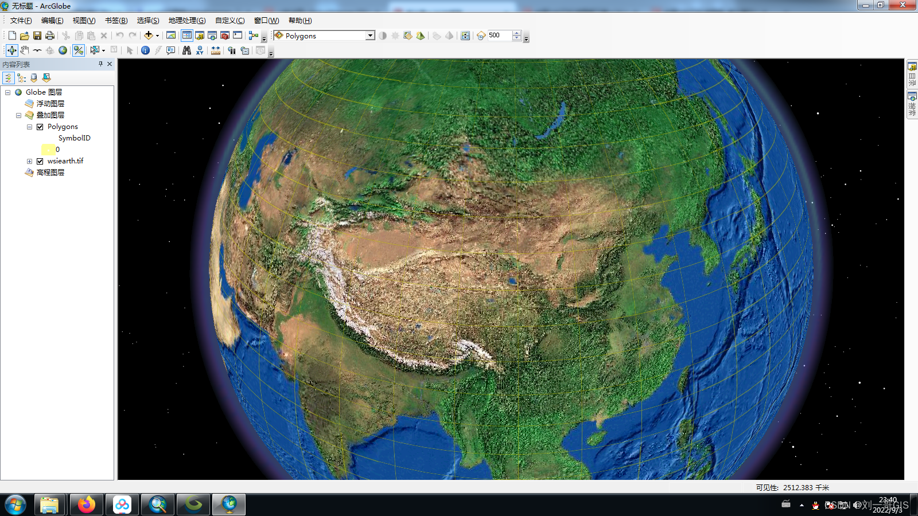Create a new globe document
918x516 pixels.
(x=12, y=36)
